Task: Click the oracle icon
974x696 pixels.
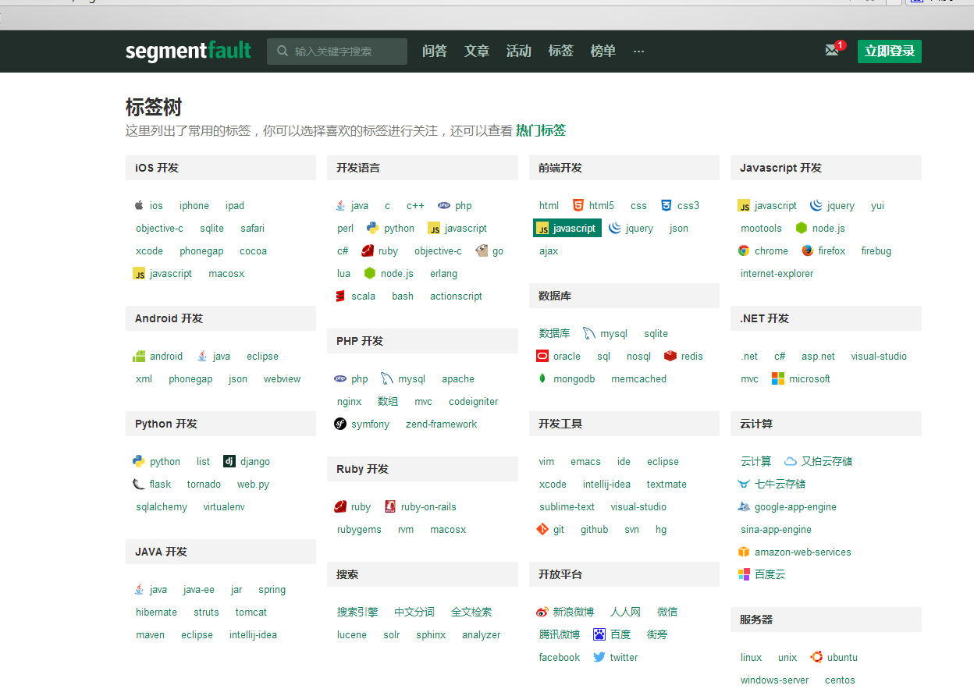Action: [x=542, y=356]
